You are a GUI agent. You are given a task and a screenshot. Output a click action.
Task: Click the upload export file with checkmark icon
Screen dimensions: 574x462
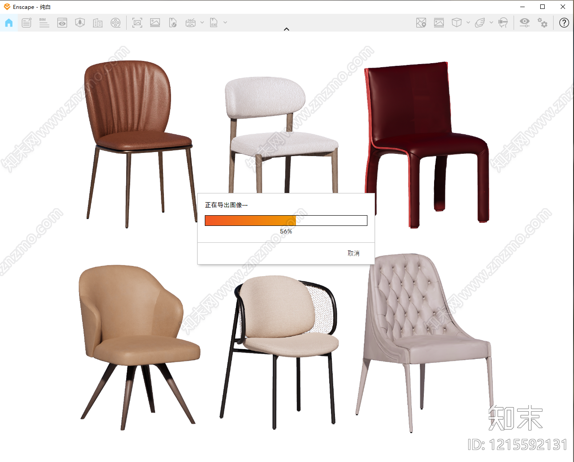173,23
